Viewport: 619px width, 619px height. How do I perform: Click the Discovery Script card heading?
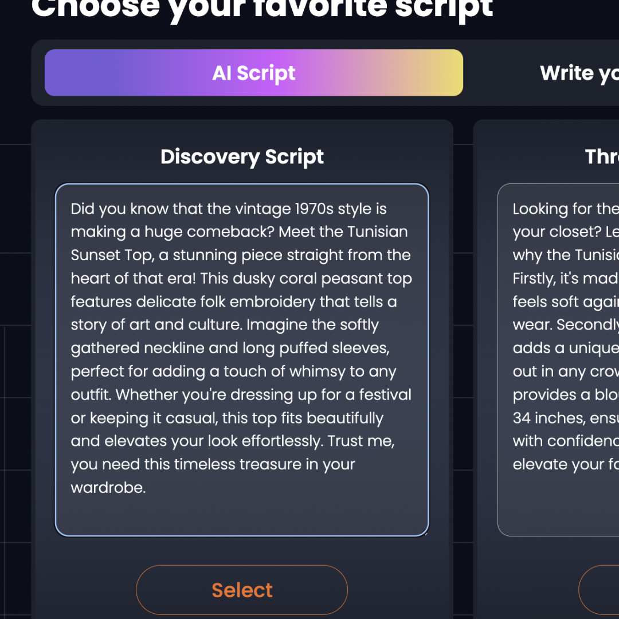pos(242,156)
